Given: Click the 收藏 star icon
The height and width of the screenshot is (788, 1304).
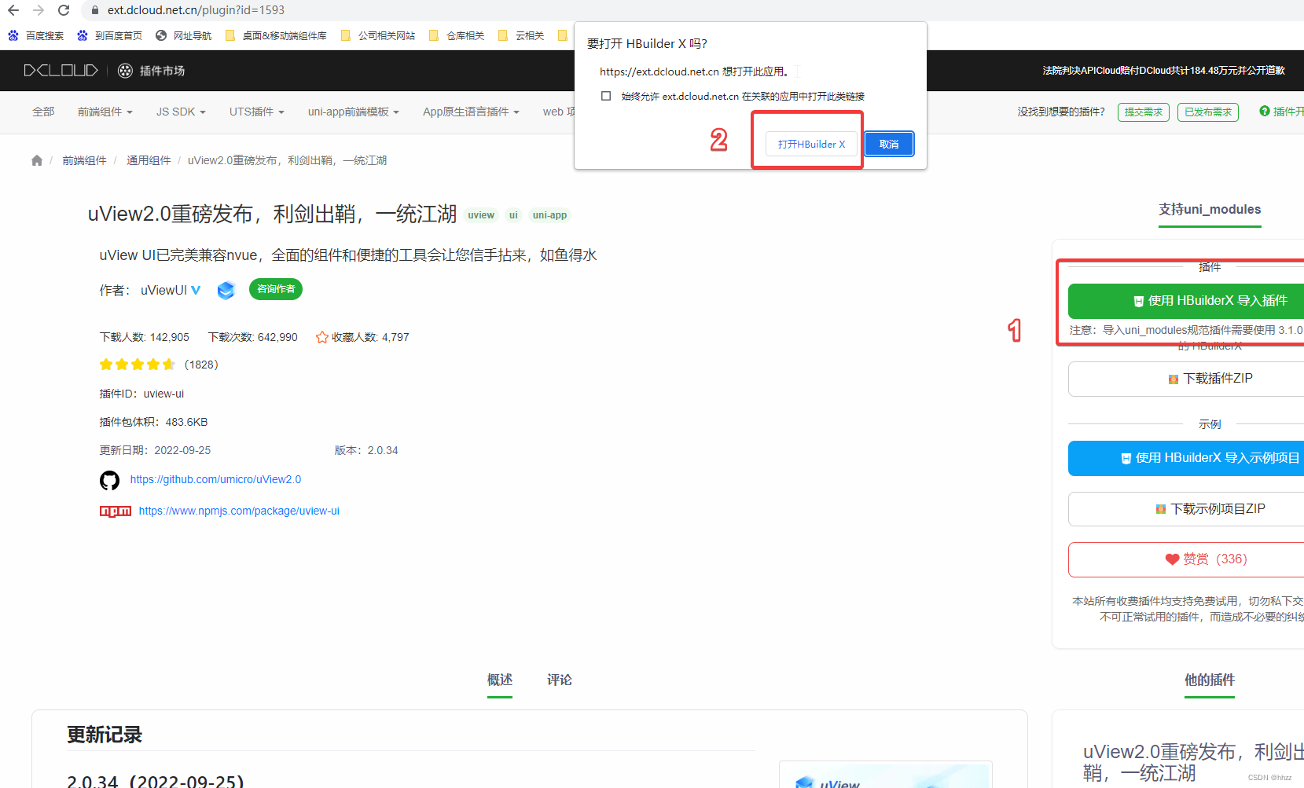Looking at the screenshot, I should tap(321, 337).
